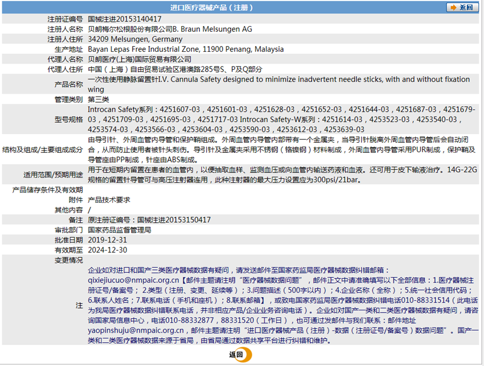Click the 其他内容 label

(69, 210)
